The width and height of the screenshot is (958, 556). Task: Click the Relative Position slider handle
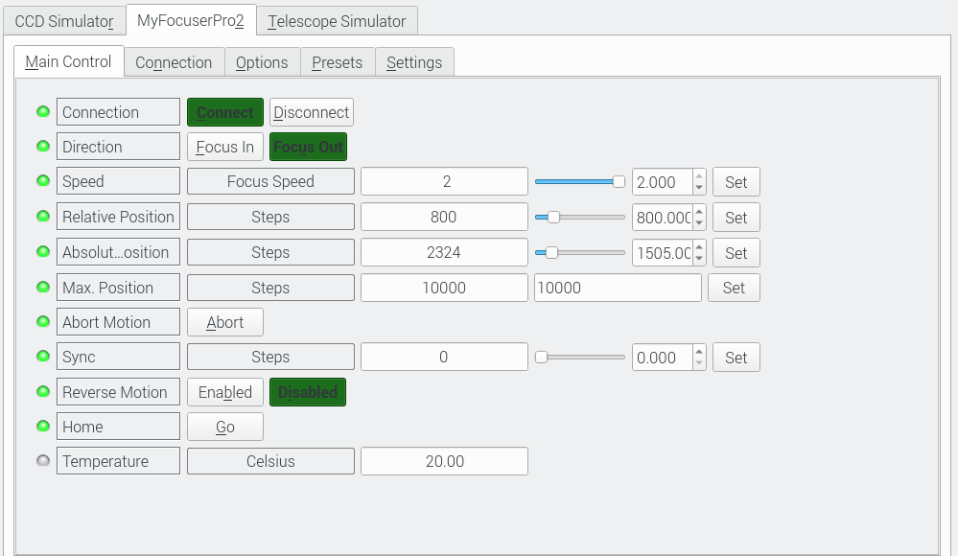click(553, 217)
